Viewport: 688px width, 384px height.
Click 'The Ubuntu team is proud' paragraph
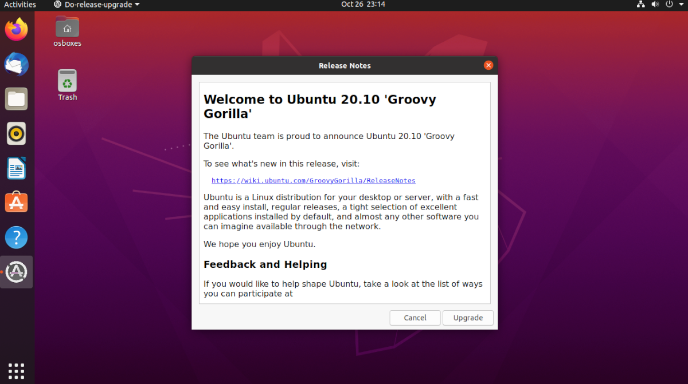(x=329, y=141)
